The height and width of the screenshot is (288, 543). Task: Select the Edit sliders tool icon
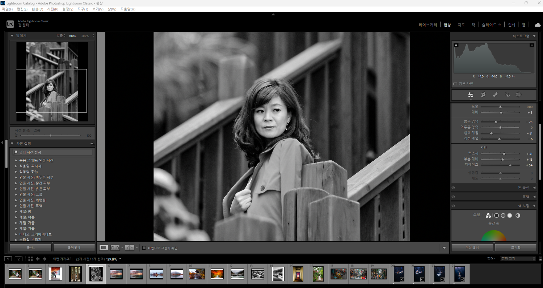click(471, 95)
